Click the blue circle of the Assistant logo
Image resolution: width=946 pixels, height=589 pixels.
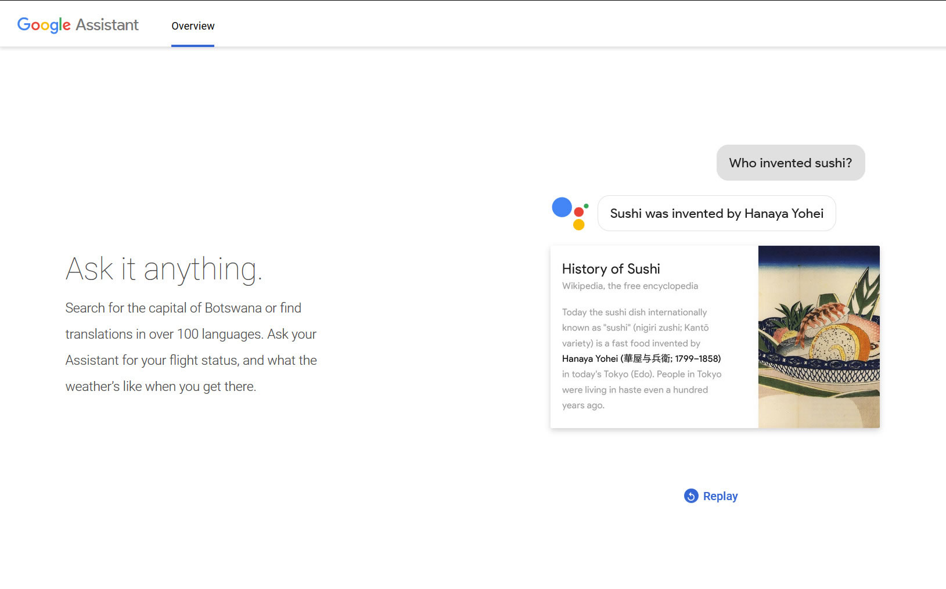coord(562,207)
